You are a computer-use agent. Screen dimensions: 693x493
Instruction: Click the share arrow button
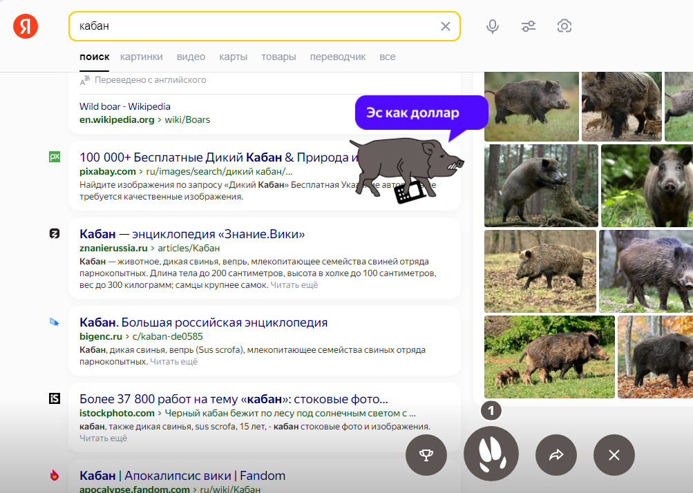point(556,455)
